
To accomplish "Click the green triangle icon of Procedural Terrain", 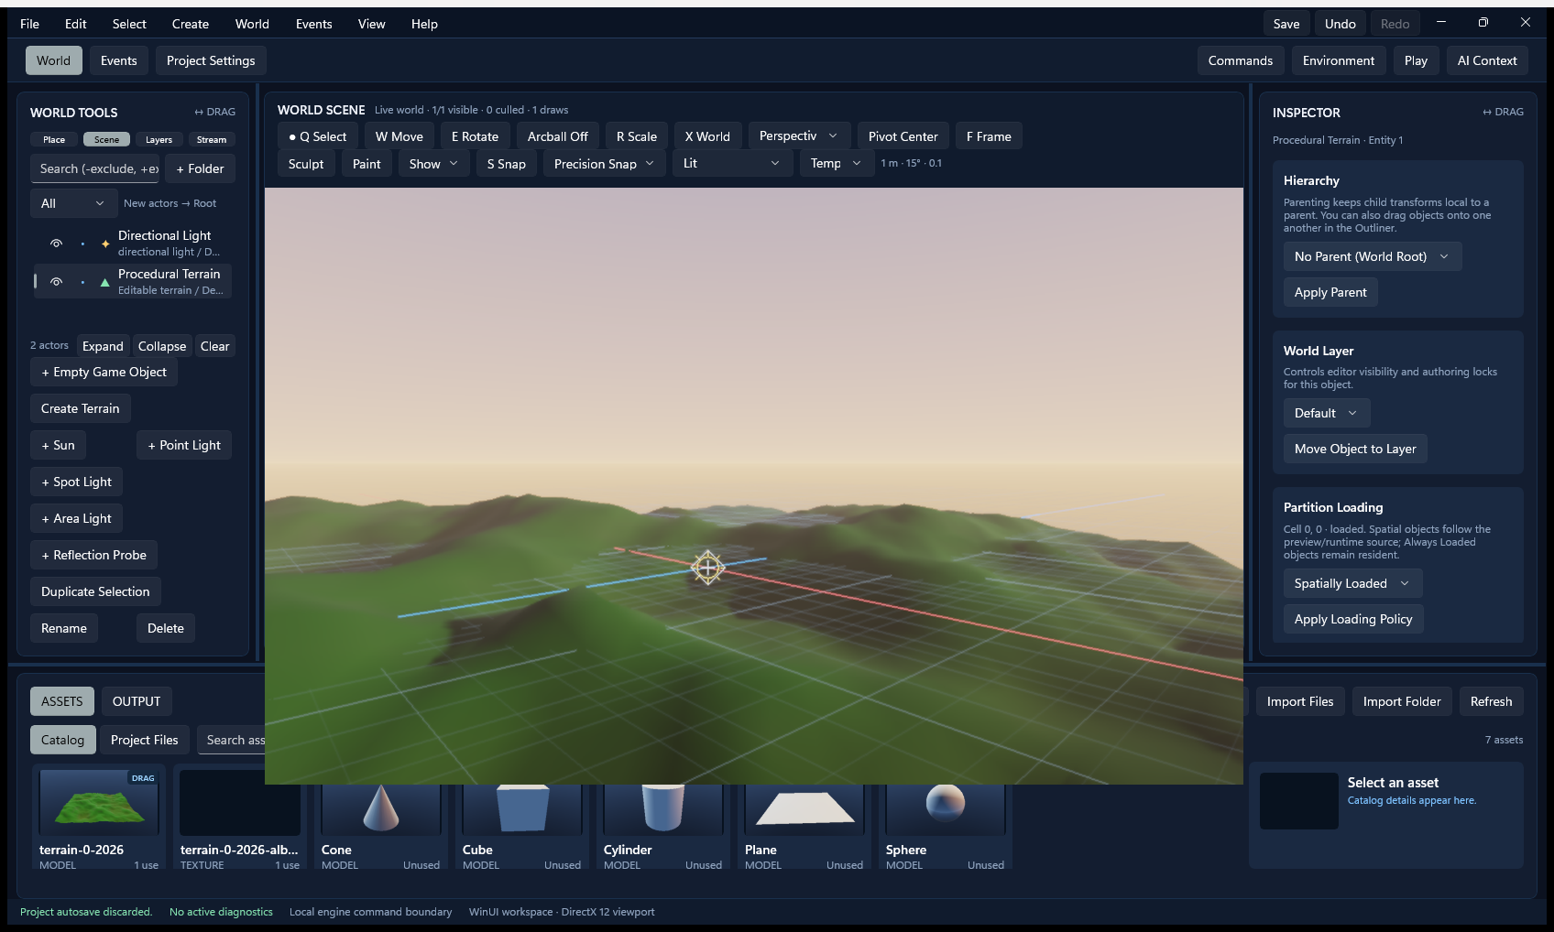I will [104, 282].
